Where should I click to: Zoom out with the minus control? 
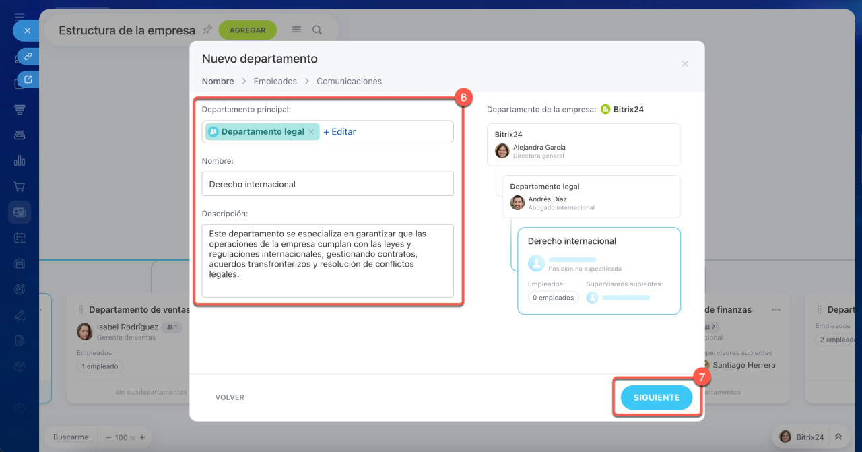[109, 437]
